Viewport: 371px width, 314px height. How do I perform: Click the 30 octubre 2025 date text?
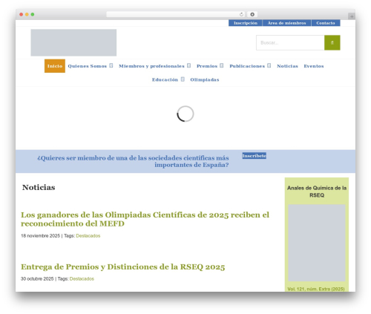coord(37,279)
